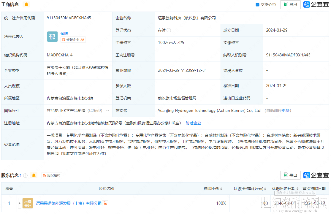Sort by 持股比例 column
The height and width of the screenshot is (214, 331).
click(x=221, y=189)
